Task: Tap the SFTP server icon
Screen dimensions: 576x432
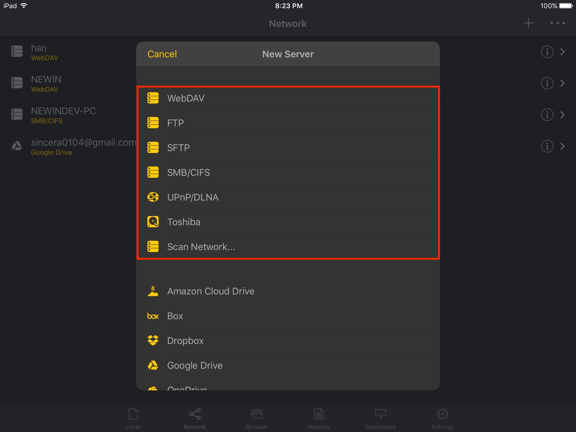Action: [x=153, y=148]
